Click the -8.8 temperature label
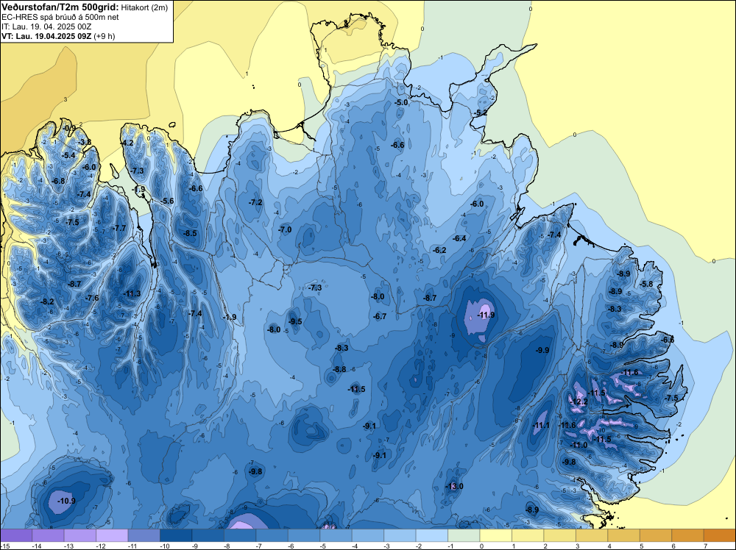The image size is (736, 550). [x=339, y=369]
